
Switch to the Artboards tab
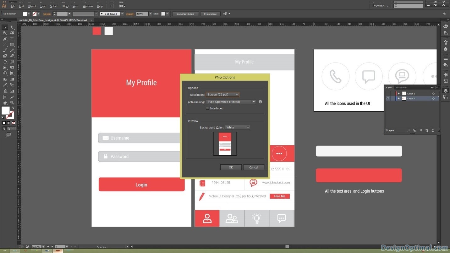point(402,88)
